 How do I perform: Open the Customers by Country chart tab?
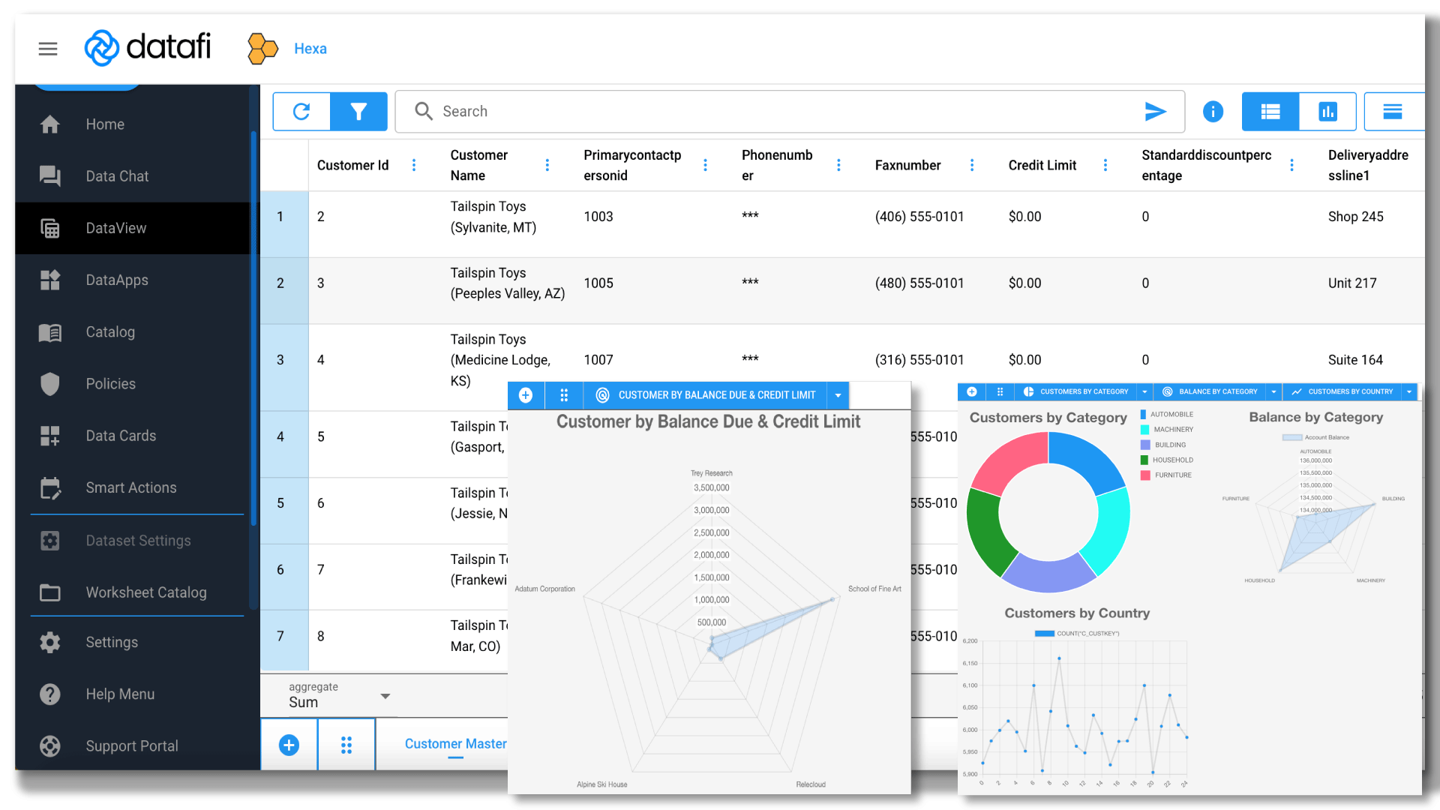click(1349, 391)
